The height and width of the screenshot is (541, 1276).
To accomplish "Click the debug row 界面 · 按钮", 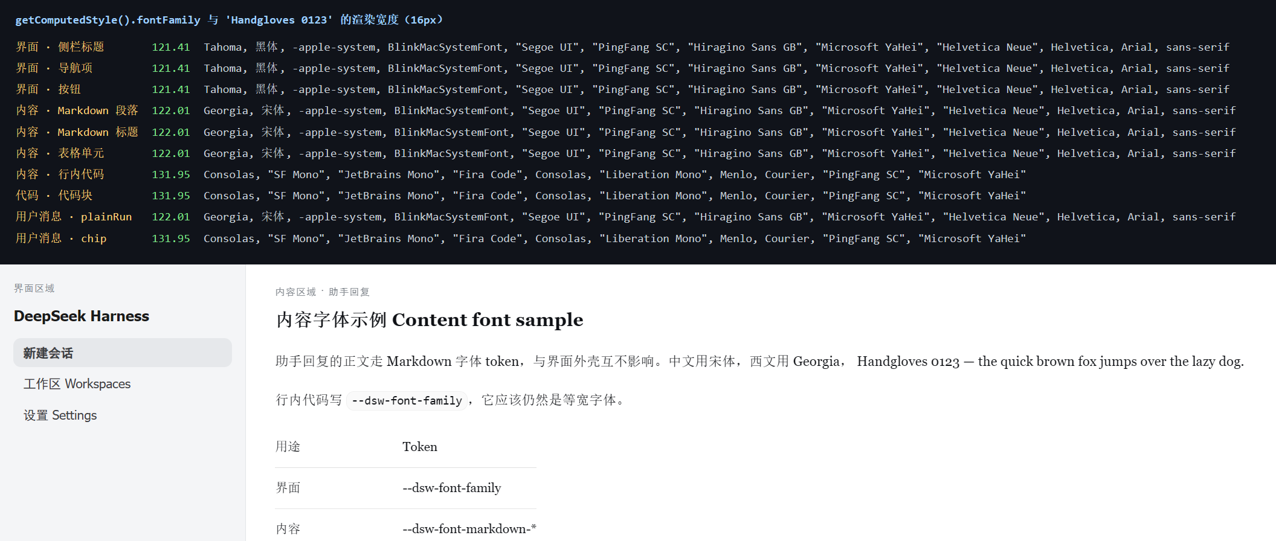I will [x=622, y=89].
